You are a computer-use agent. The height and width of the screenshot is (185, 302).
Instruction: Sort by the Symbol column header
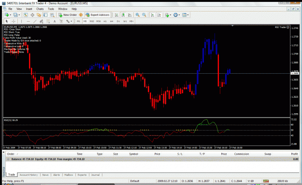click(133, 154)
